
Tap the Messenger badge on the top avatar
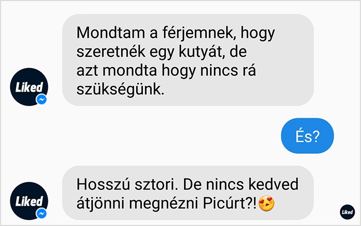[x=41, y=100]
